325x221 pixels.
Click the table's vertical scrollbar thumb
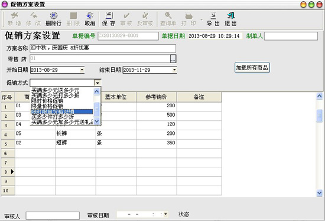(x=320, y=116)
